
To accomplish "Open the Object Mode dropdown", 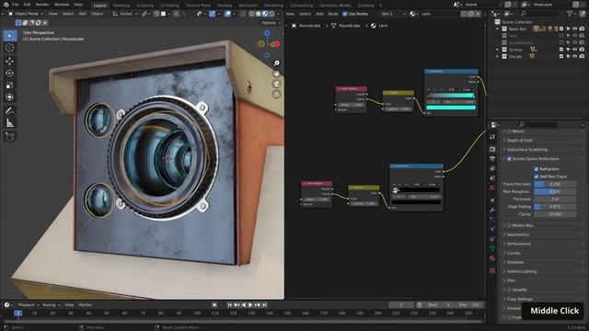I will 26,14.
